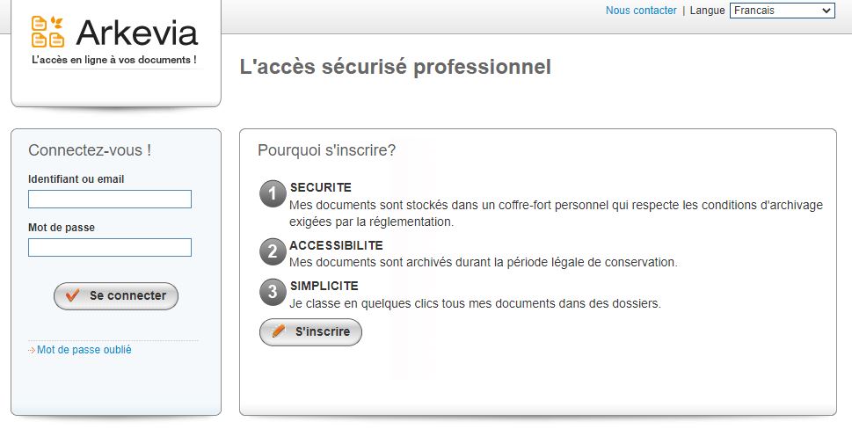Click the Se connecter button
The width and height of the screenshot is (852, 429).
[116, 296]
